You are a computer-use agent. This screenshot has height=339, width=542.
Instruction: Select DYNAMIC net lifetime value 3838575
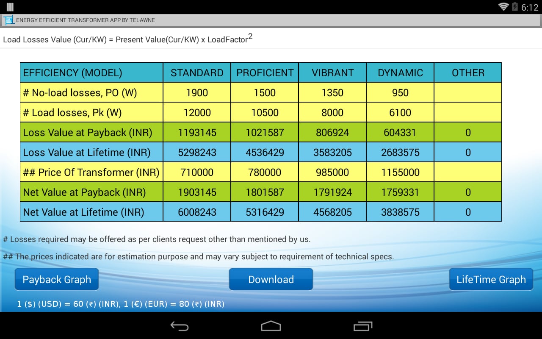(400, 212)
